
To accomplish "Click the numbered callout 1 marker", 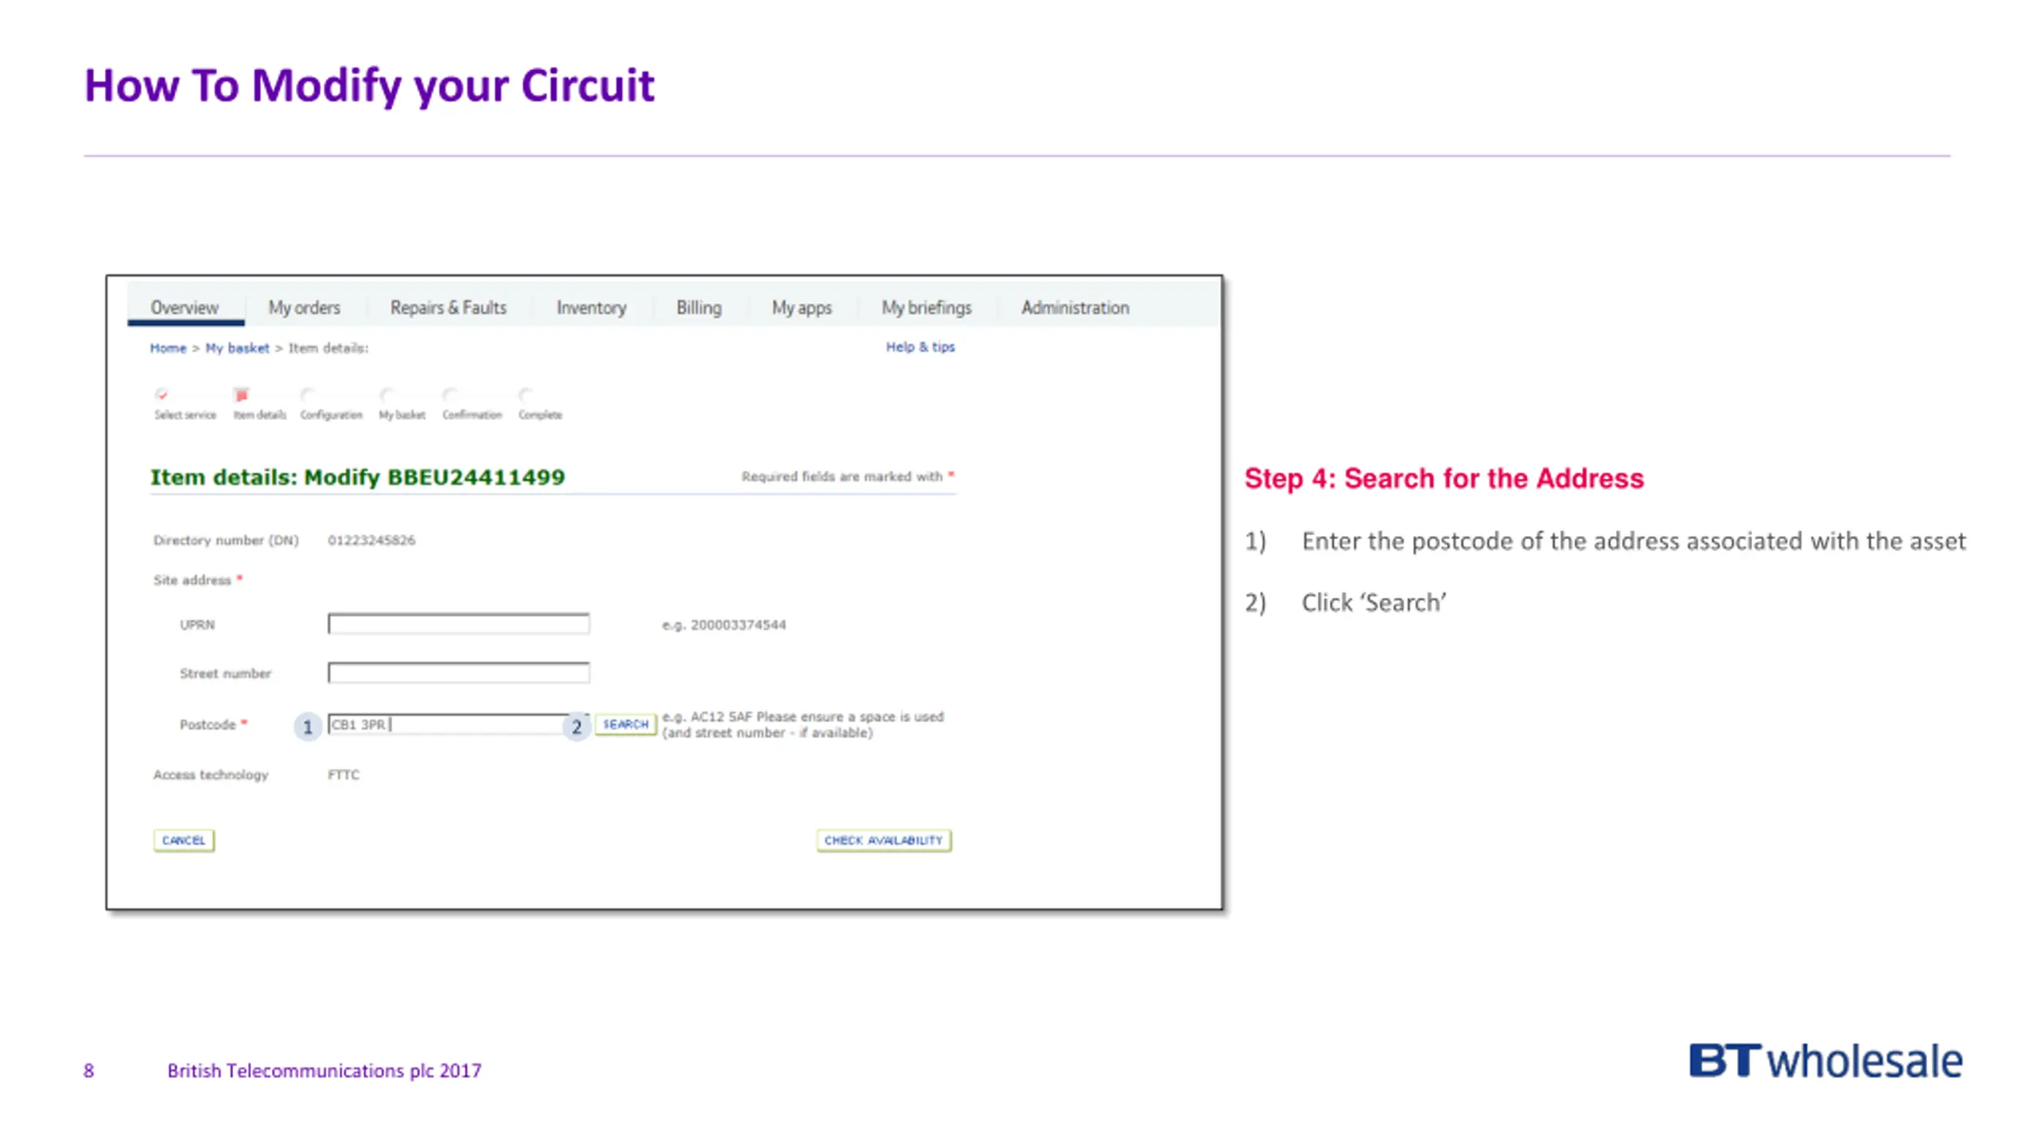I will point(308,727).
